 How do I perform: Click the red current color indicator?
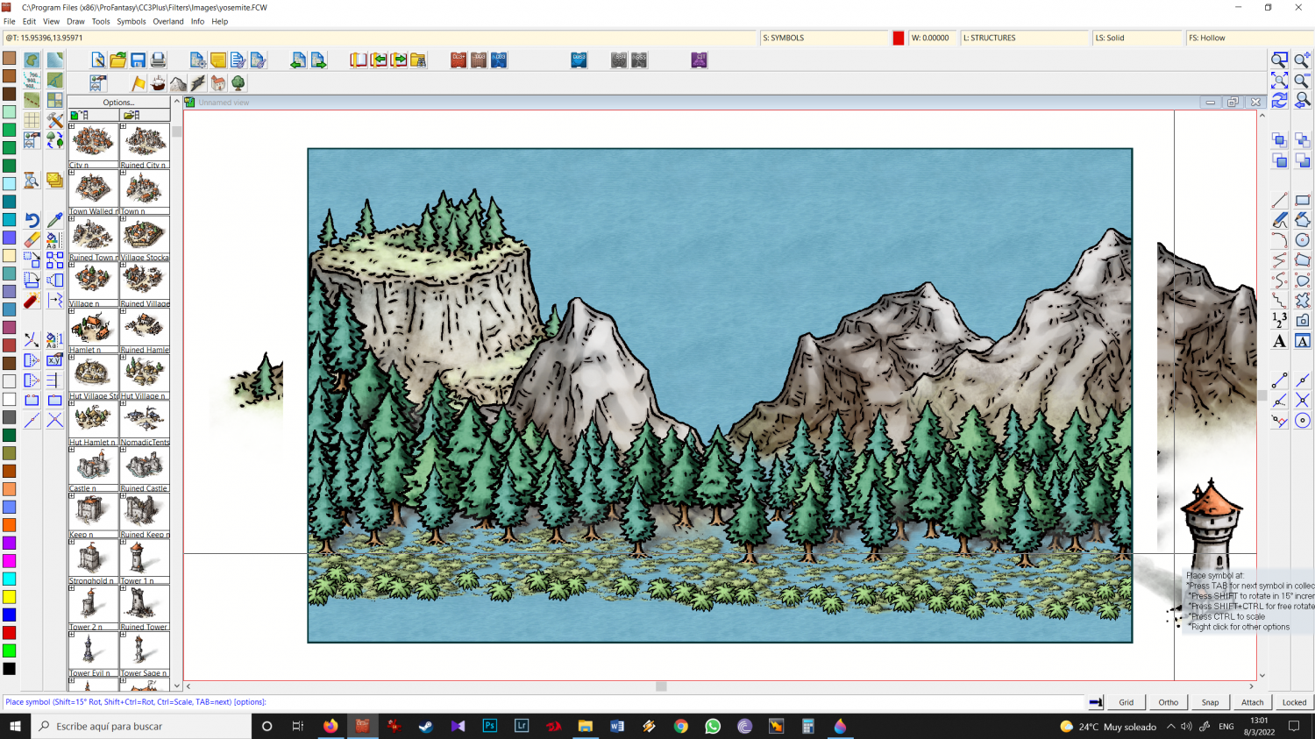pos(899,38)
